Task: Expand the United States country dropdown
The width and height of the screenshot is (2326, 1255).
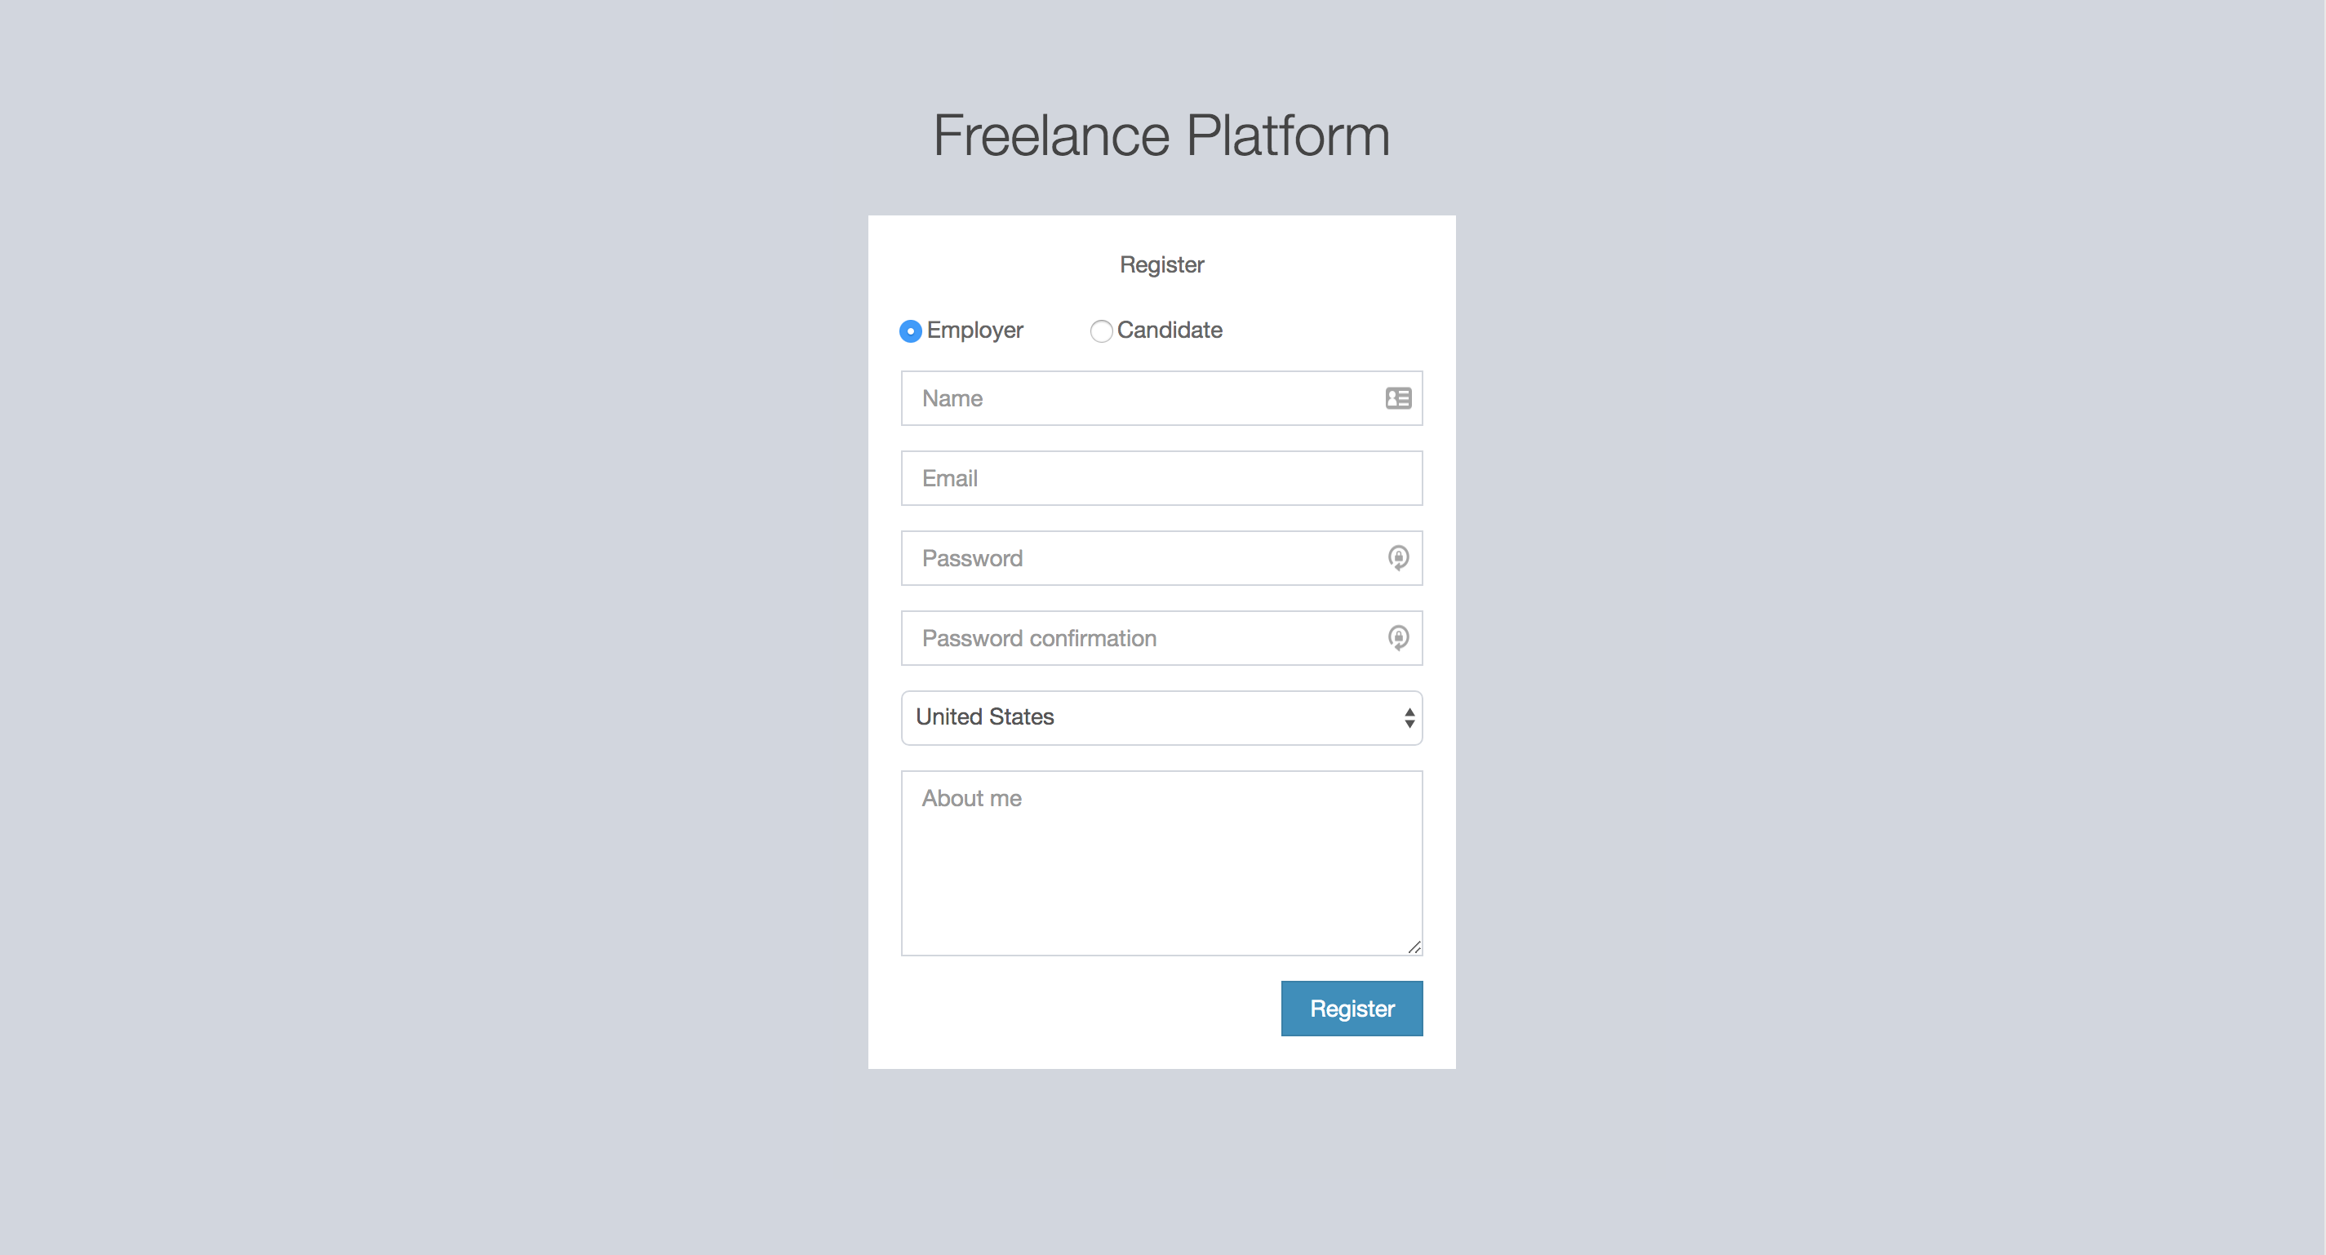Action: (1162, 717)
